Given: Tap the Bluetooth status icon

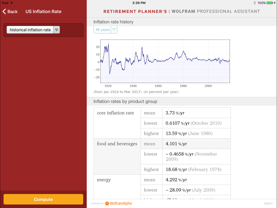Looking at the screenshot, I should [255, 3].
